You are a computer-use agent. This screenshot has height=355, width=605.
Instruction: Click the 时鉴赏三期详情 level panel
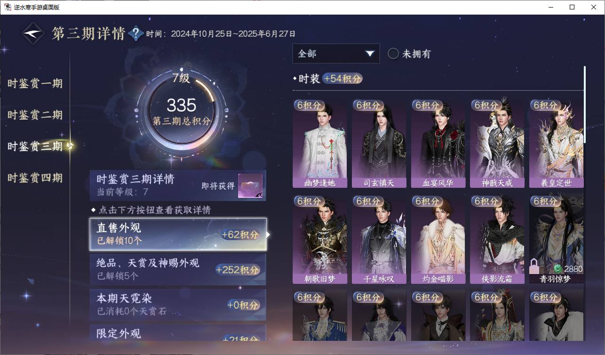pos(178,186)
